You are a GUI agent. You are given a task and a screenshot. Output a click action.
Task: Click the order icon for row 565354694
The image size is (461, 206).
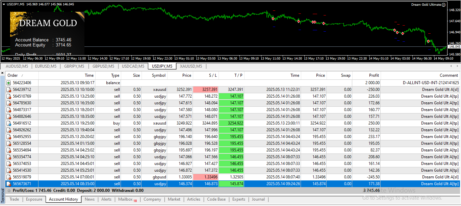tap(9, 150)
